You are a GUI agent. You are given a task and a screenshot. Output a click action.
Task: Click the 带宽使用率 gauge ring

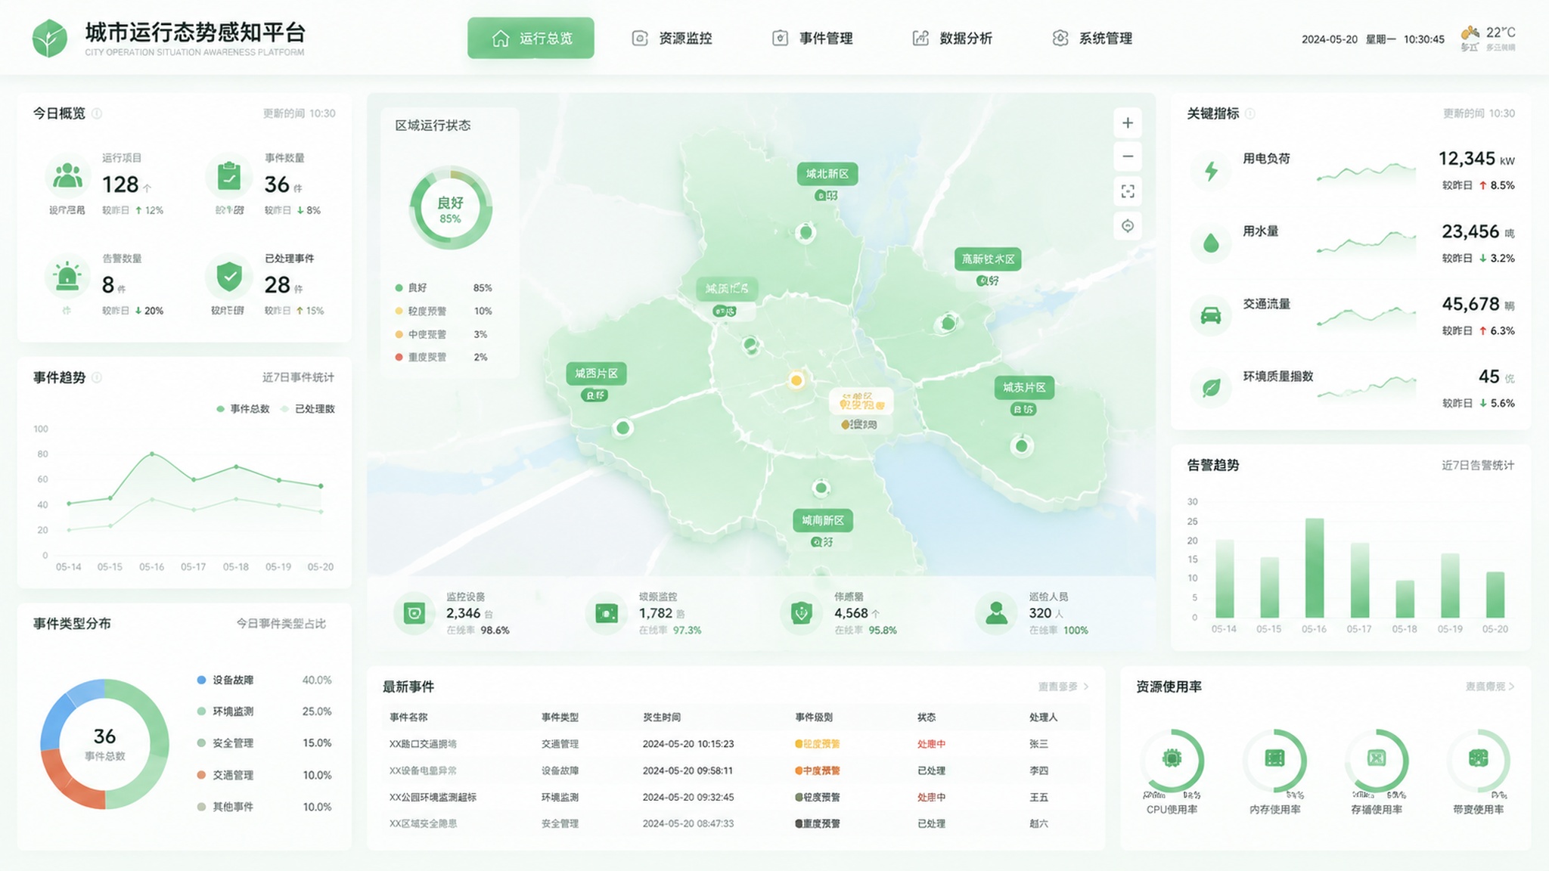click(1479, 760)
